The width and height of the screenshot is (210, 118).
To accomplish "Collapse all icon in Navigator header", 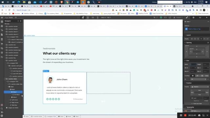I will [x=18, y=21].
